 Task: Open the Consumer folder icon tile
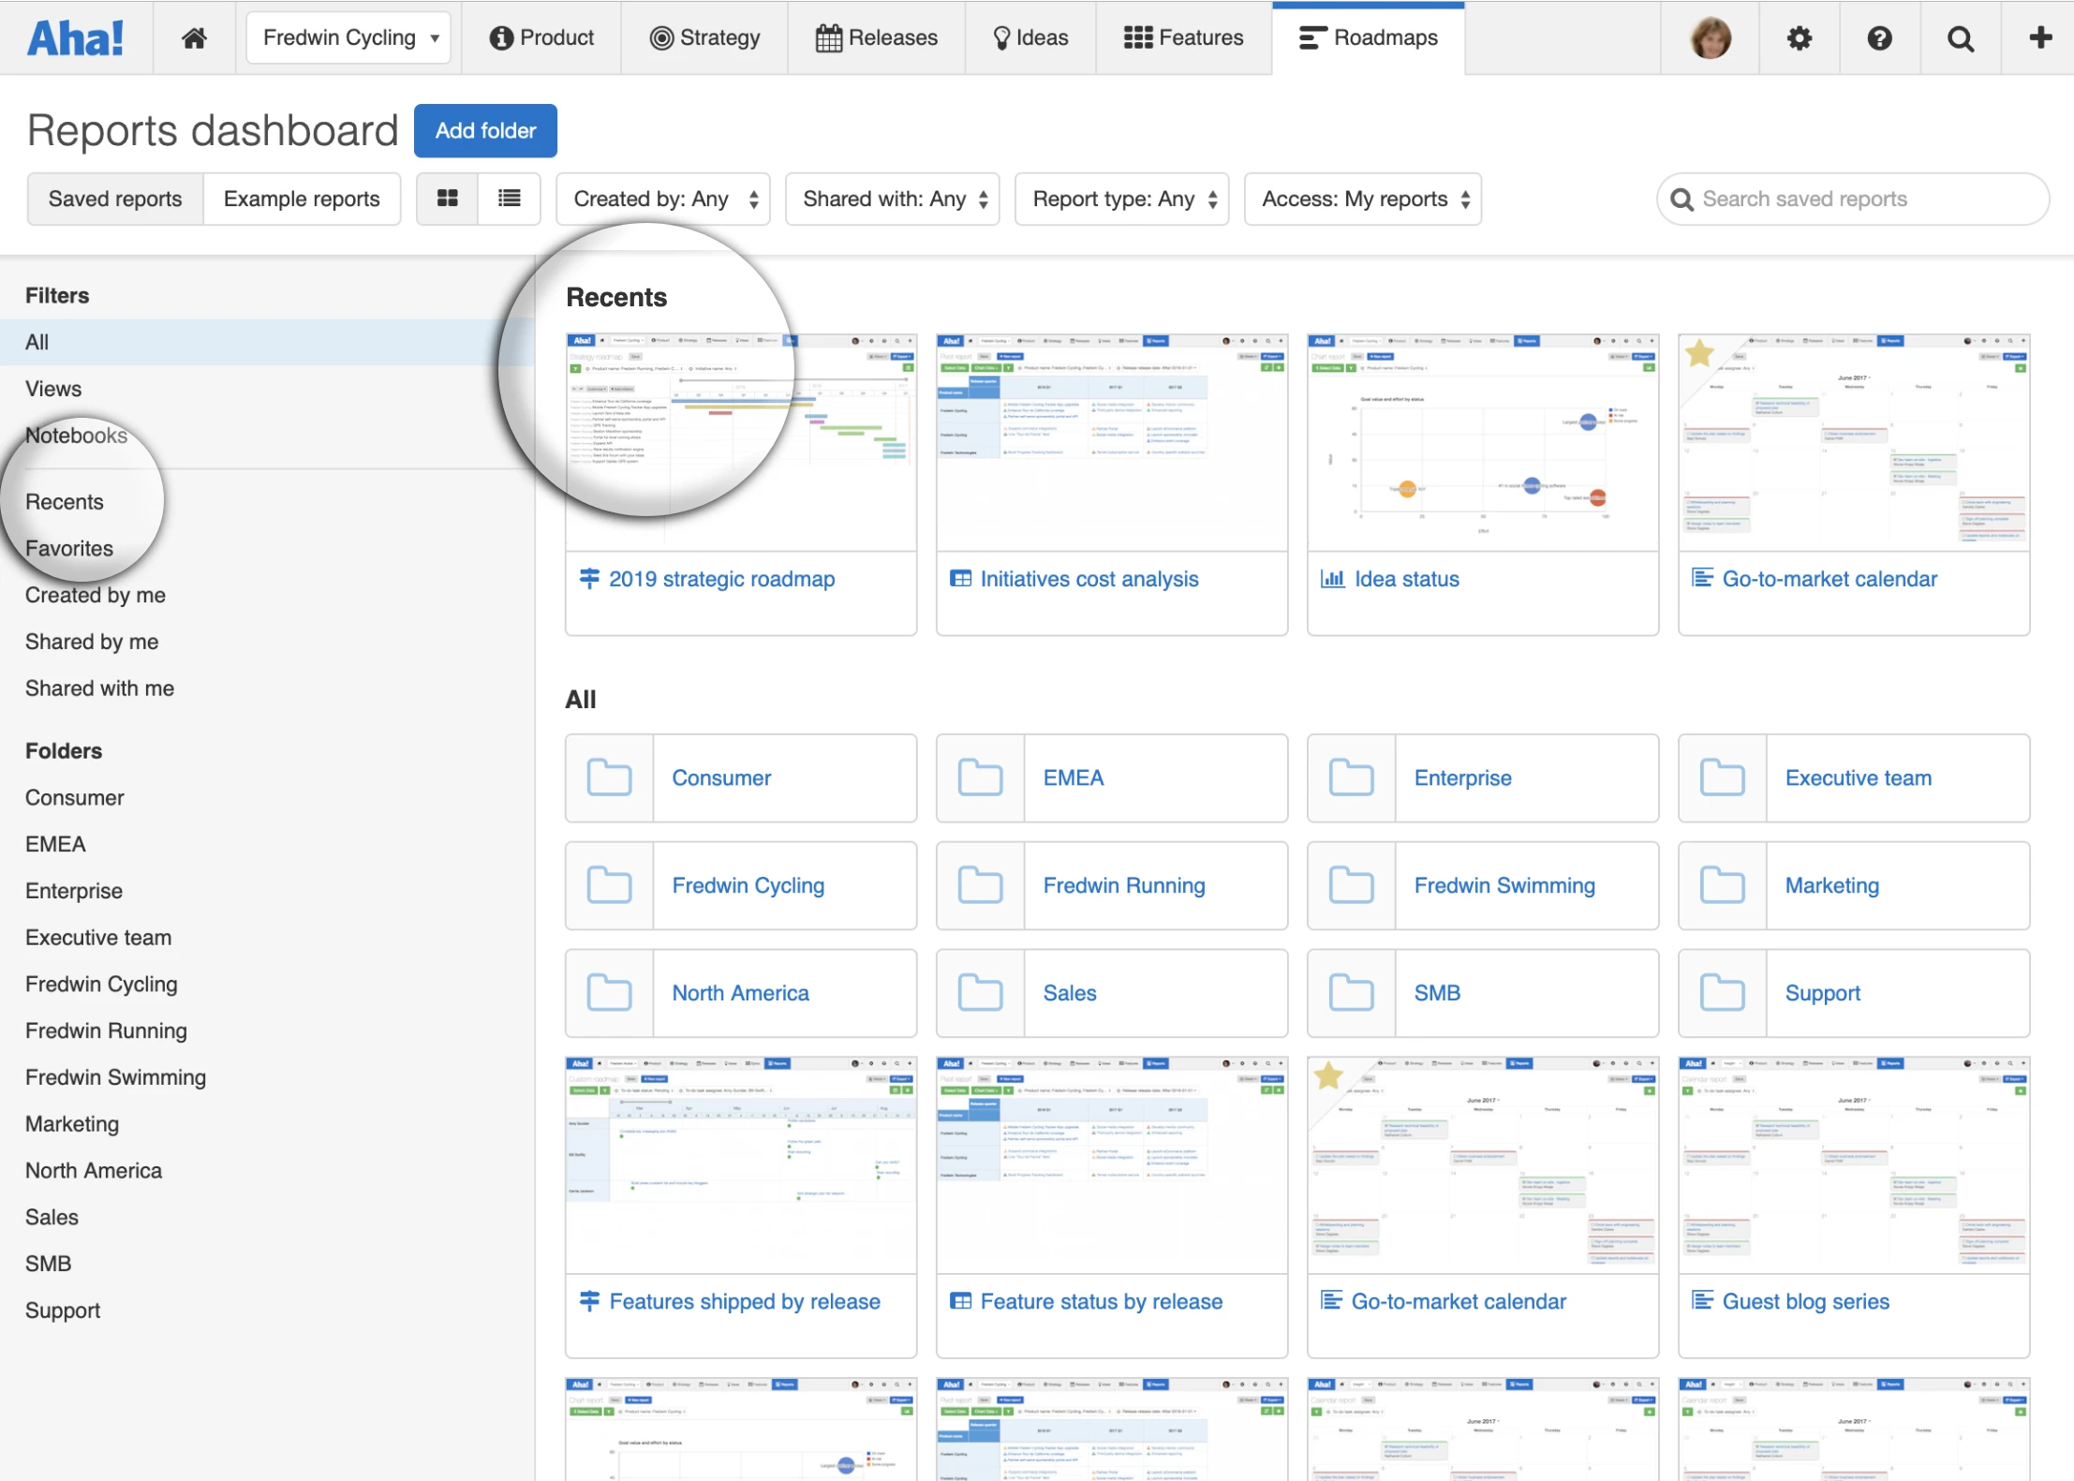click(609, 778)
